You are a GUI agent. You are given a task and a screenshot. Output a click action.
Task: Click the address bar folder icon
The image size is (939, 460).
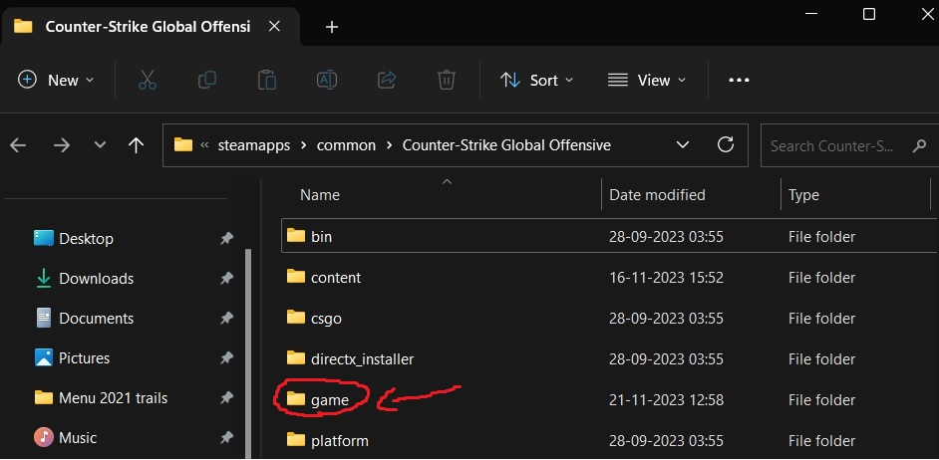(x=182, y=144)
